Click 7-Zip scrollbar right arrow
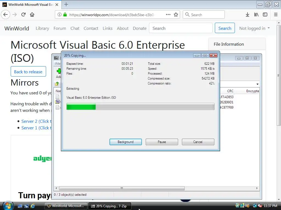Viewport: 281px width, 210px height. (257, 188)
